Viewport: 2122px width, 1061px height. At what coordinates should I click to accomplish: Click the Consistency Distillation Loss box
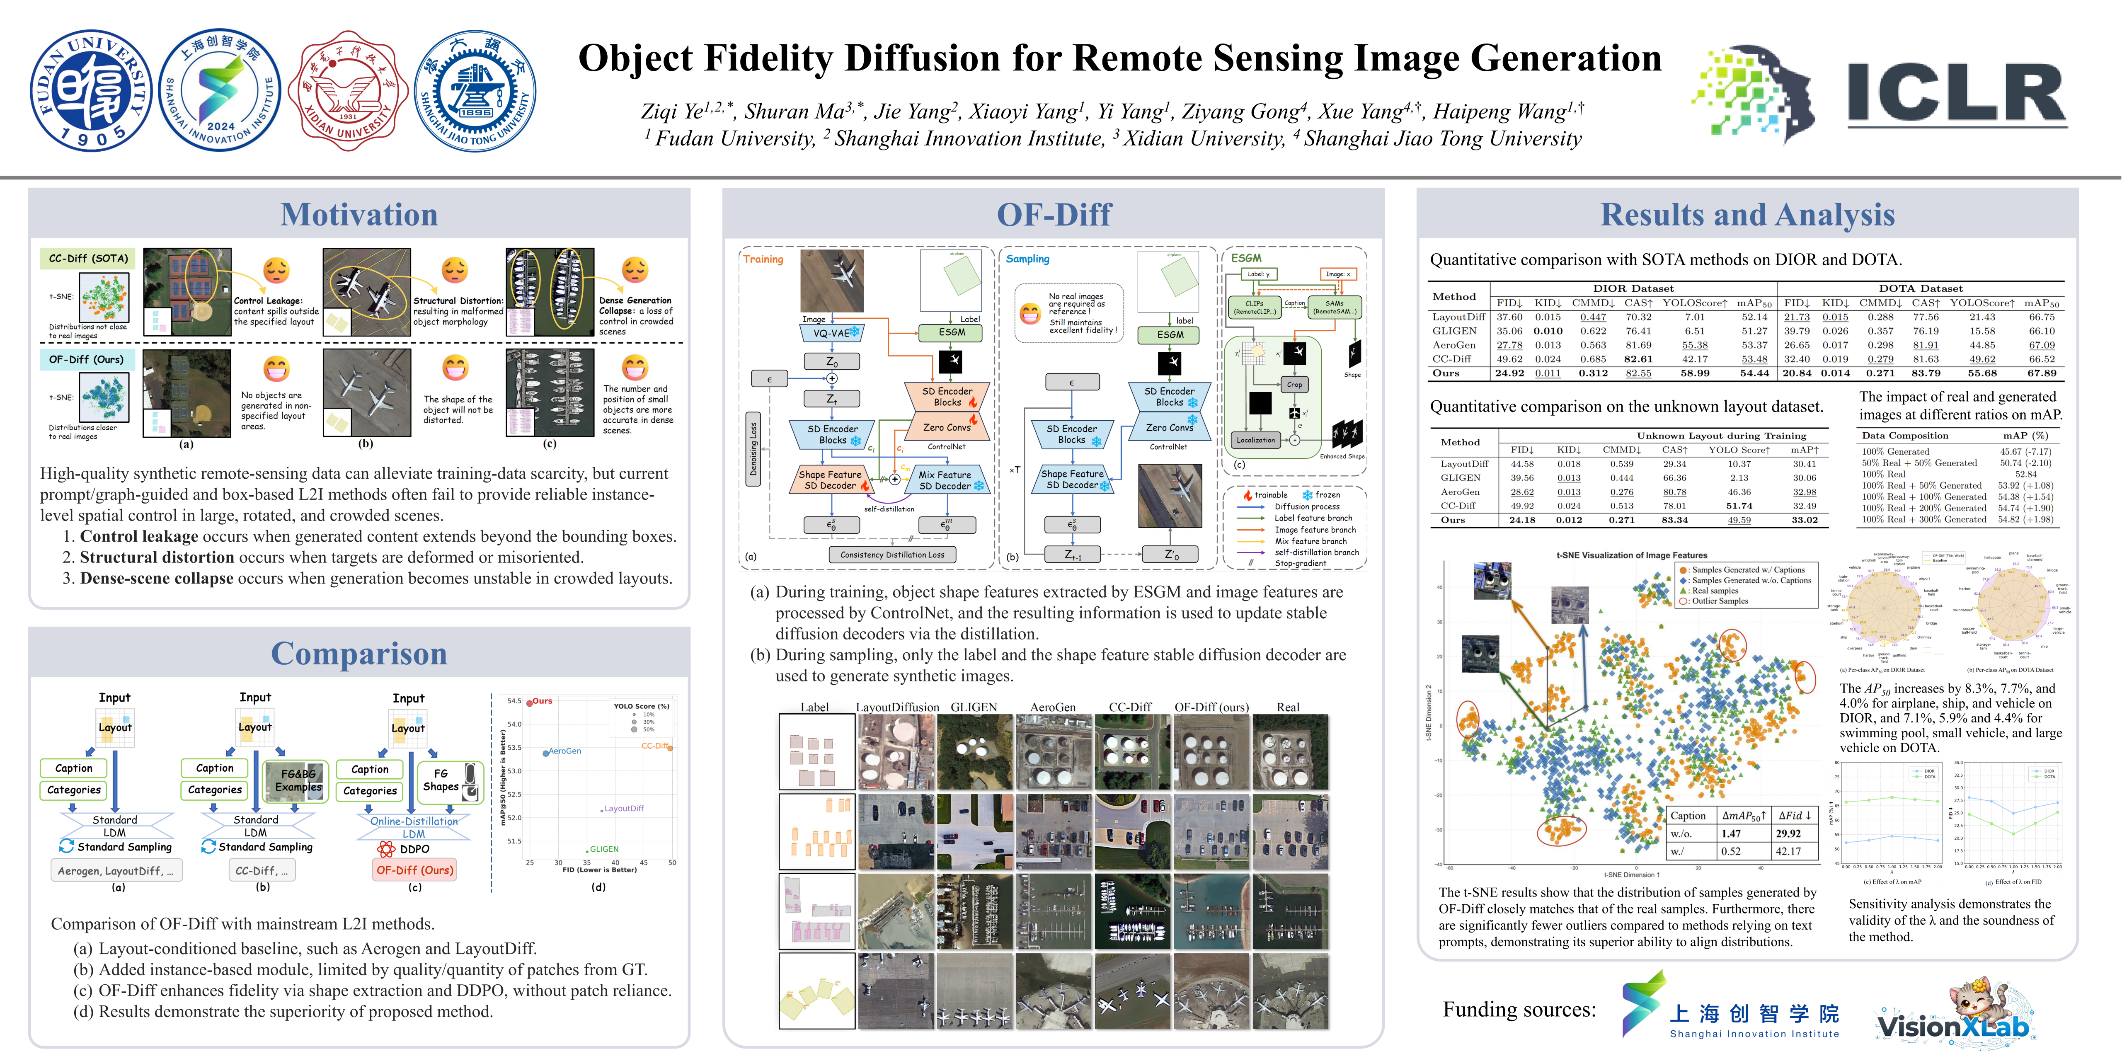(x=892, y=555)
